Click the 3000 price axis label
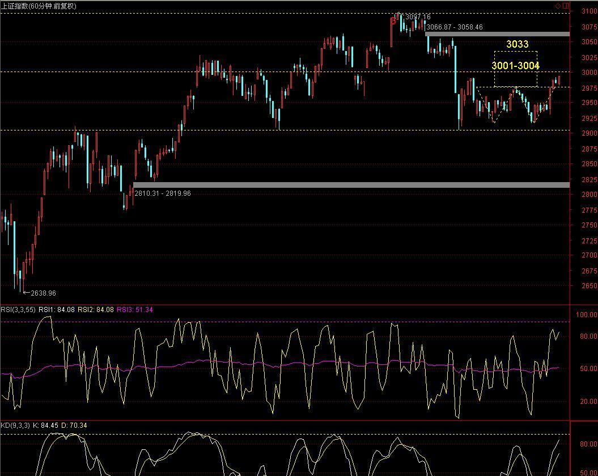 589,73
